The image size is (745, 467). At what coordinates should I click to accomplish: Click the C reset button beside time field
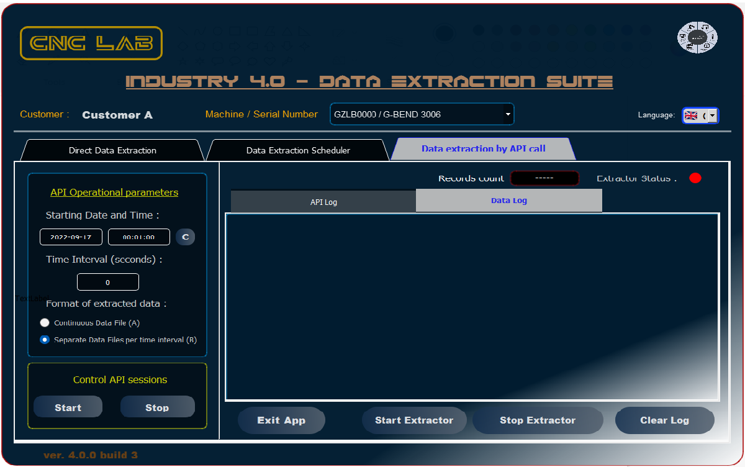(x=185, y=237)
